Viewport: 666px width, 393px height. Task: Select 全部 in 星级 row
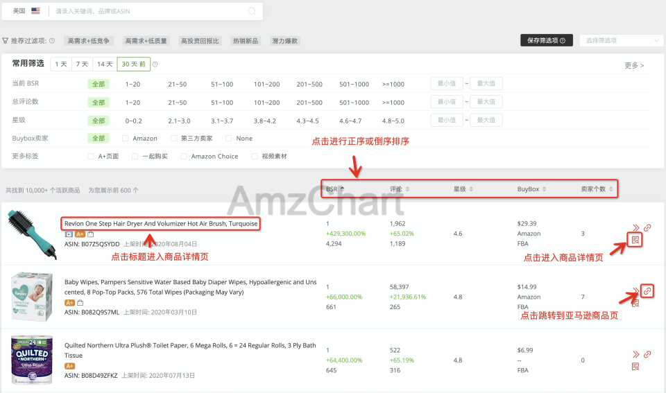tap(99, 121)
